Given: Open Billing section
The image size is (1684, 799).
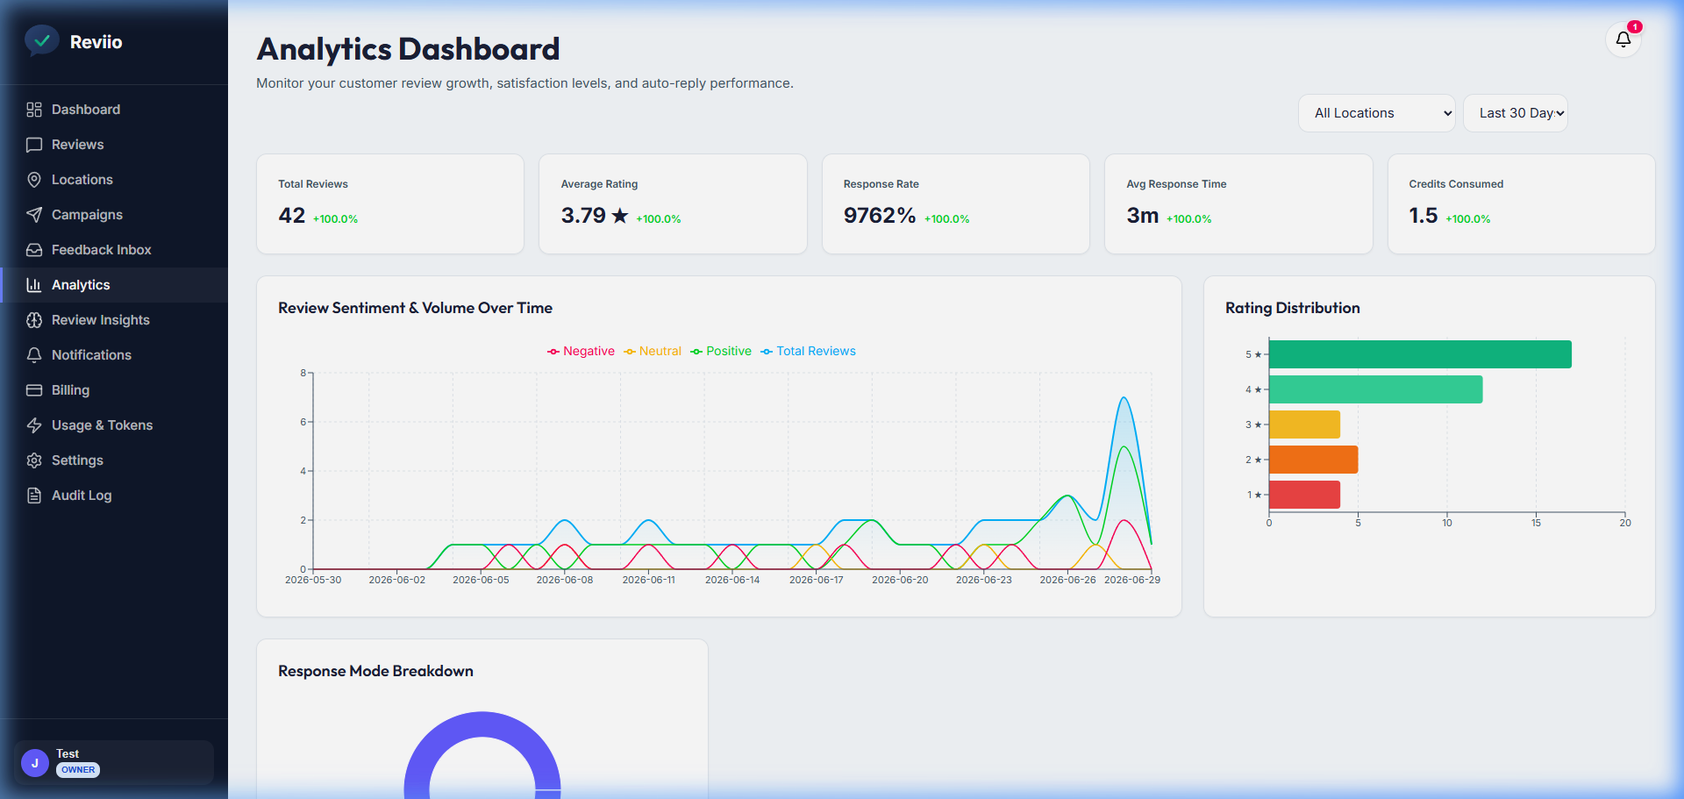Looking at the screenshot, I should tap(114, 390).
